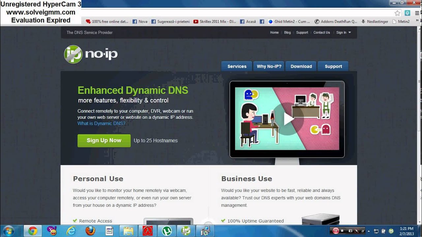The image size is (422, 237).
Task: Open the Download tab
Action: click(301, 66)
